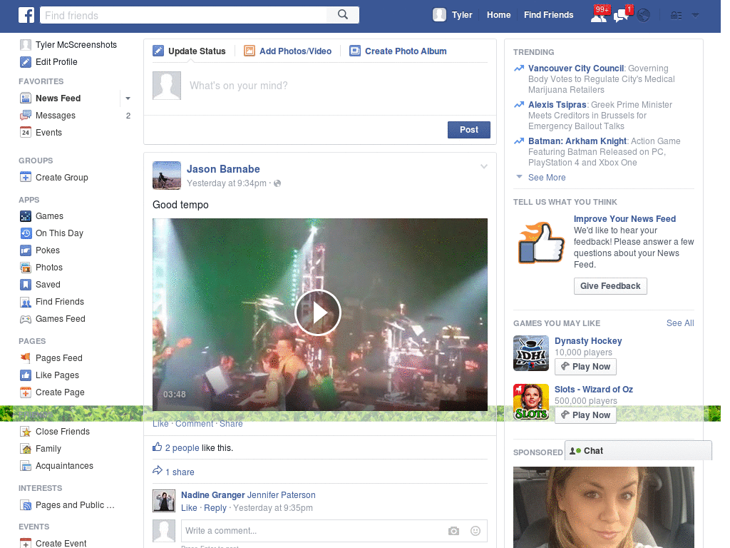Click Reply on Nadine Granger comment

(215, 508)
